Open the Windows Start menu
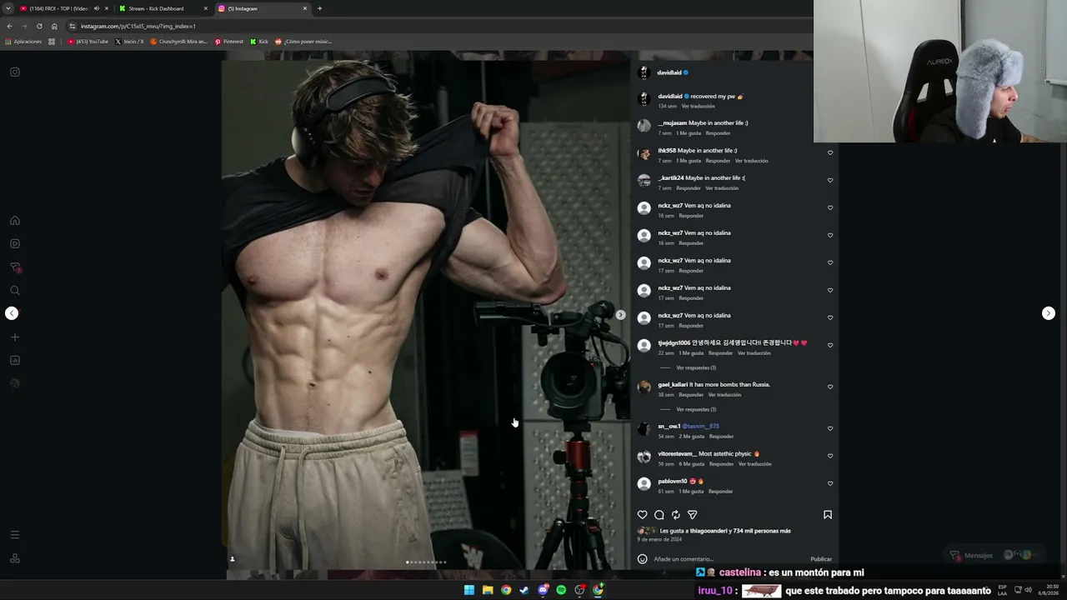This screenshot has width=1067, height=600. coord(469,590)
